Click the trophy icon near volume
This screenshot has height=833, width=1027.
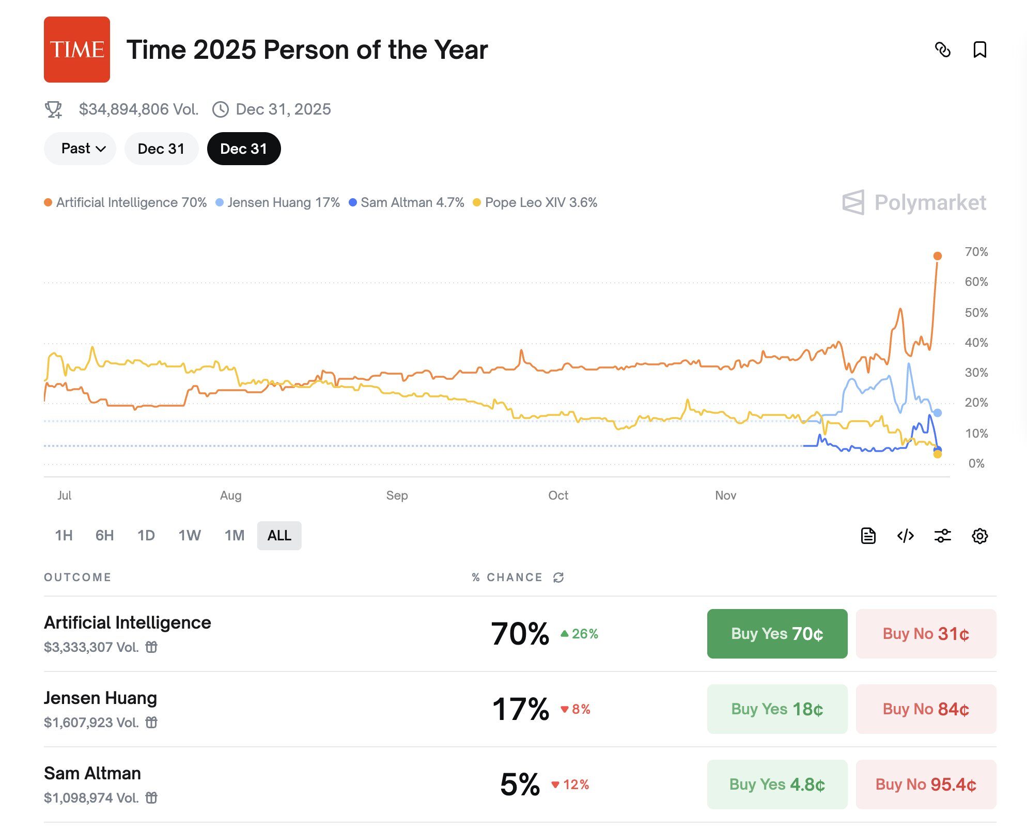[53, 109]
